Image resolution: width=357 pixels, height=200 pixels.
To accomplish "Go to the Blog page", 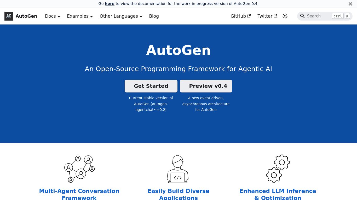I will [x=154, y=16].
